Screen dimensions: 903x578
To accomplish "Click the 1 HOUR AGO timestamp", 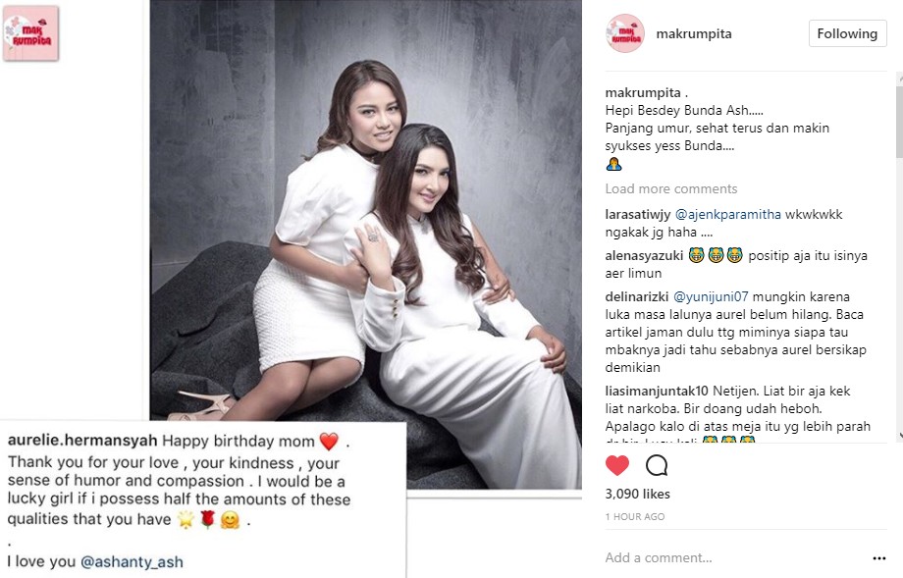I will click(635, 517).
